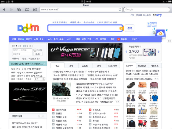Tap the Safari forward arrow

pos(11,10)
